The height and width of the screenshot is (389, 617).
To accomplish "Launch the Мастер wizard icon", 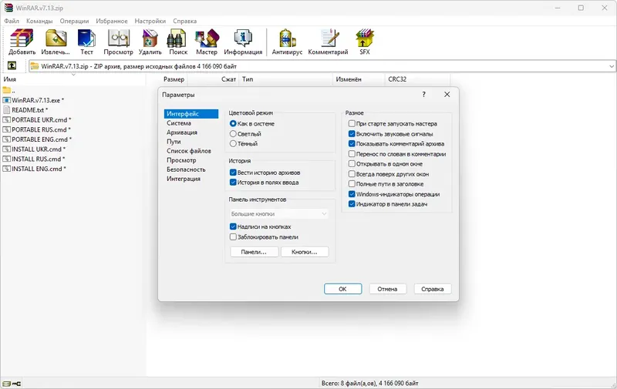I will (207, 38).
